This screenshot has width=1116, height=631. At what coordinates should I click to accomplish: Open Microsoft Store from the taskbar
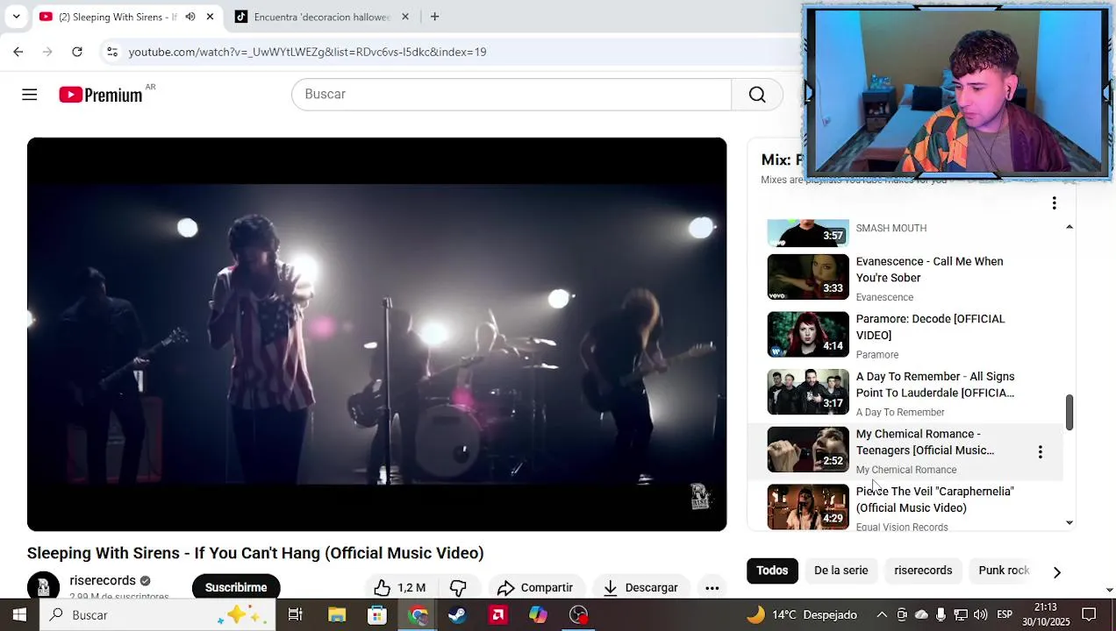coord(377,615)
